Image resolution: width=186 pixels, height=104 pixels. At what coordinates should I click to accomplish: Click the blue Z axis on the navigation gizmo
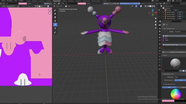click(x=153, y=10)
